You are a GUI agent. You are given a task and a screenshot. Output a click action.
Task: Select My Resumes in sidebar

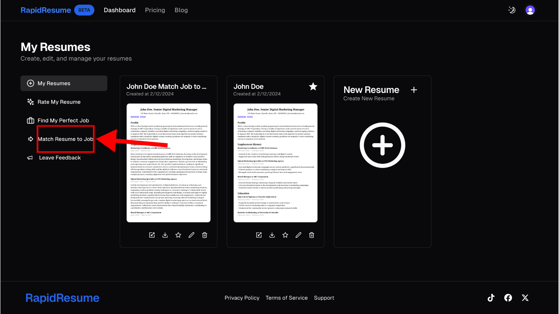64,83
